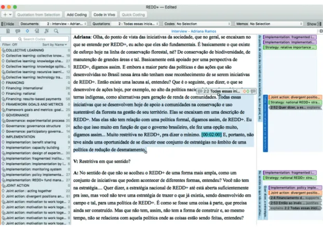Image resolution: width=323 pixels, height=227 pixels.
Task: Click the icon of Financing: results-based payments
Action: pyautogui.click(x=3, y=99)
